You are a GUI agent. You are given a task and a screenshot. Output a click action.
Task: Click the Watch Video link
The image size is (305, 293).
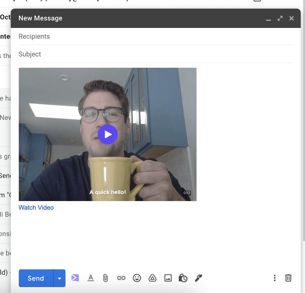pyautogui.click(x=36, y=208)
